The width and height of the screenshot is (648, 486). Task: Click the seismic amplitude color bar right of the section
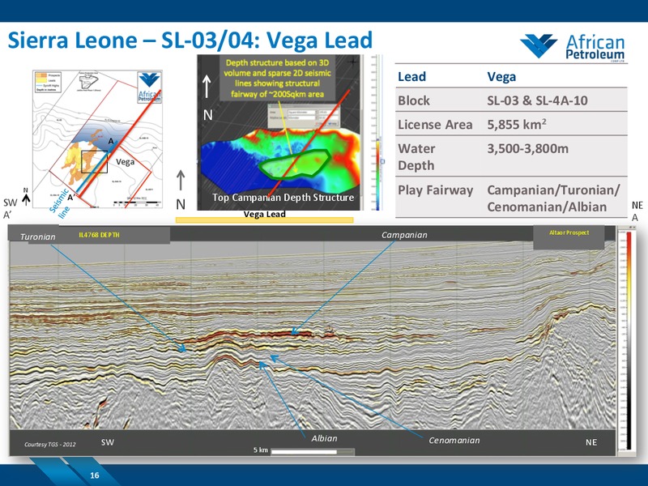629,340
